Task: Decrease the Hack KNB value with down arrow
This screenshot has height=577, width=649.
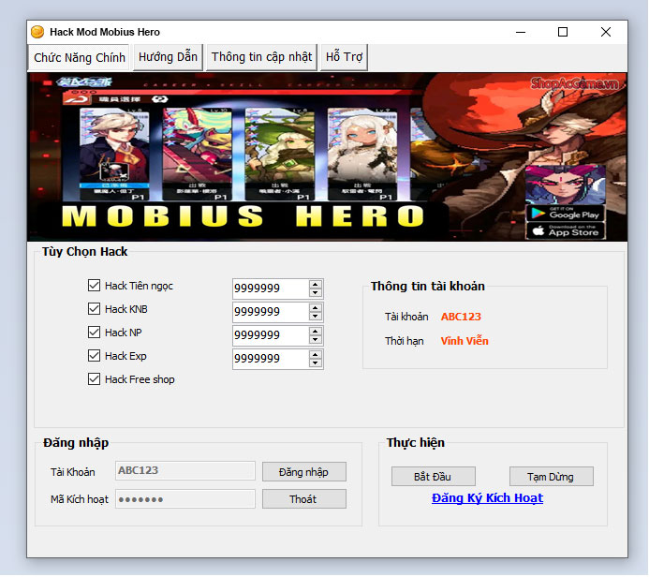Action: tap(316, 317)
